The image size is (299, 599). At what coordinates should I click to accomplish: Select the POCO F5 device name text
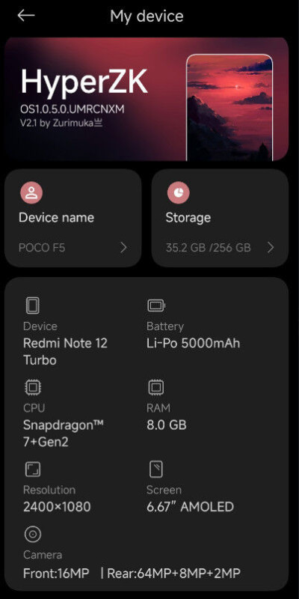(x=42, y=248)
